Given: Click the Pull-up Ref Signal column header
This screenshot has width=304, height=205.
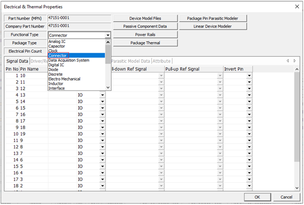Looking at the screenshot, I should click(194, 69).
